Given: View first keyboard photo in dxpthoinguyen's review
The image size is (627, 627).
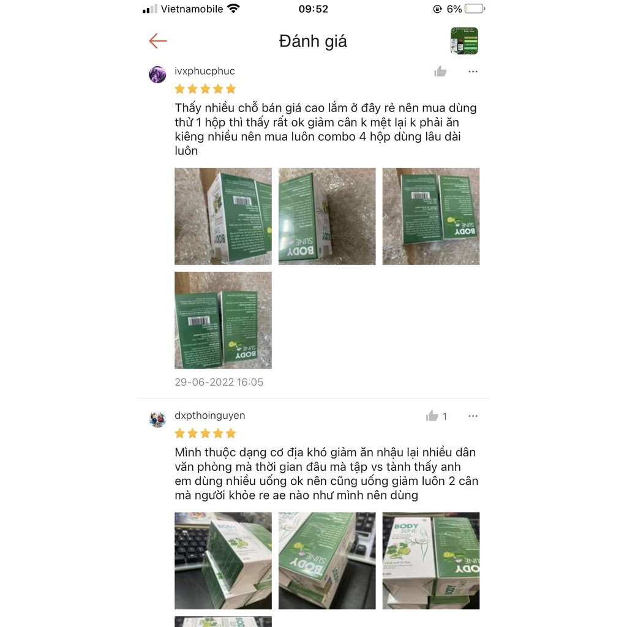Looking at the screenshot, I should click(x=223, y=561).
